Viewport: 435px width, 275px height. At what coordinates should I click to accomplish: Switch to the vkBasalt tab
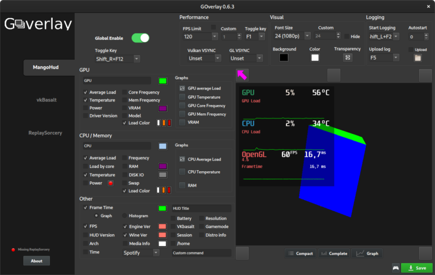pos(46,100)
